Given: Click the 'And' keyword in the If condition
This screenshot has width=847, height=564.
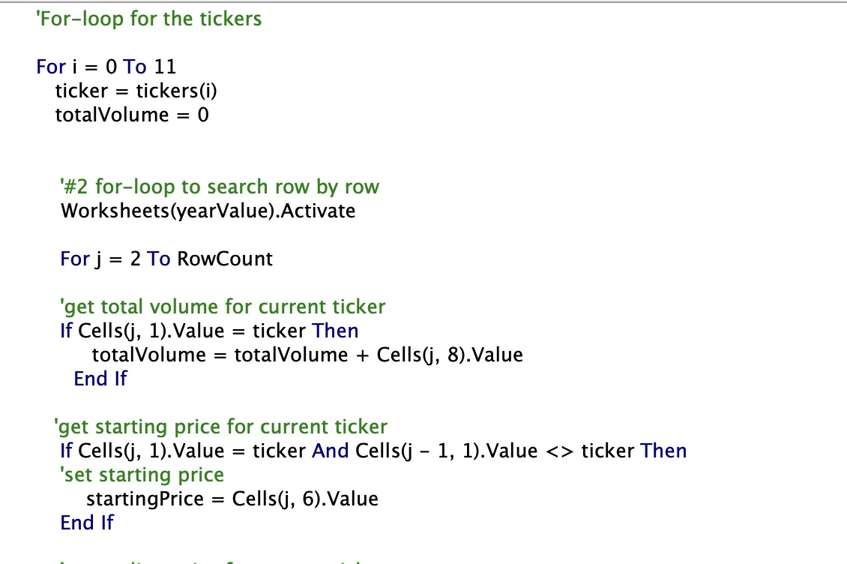Looking at the screenshot, I should [331, 451].
